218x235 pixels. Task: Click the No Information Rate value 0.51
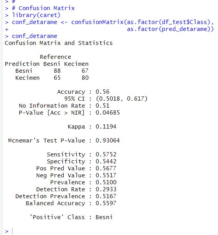coord(102,106)
